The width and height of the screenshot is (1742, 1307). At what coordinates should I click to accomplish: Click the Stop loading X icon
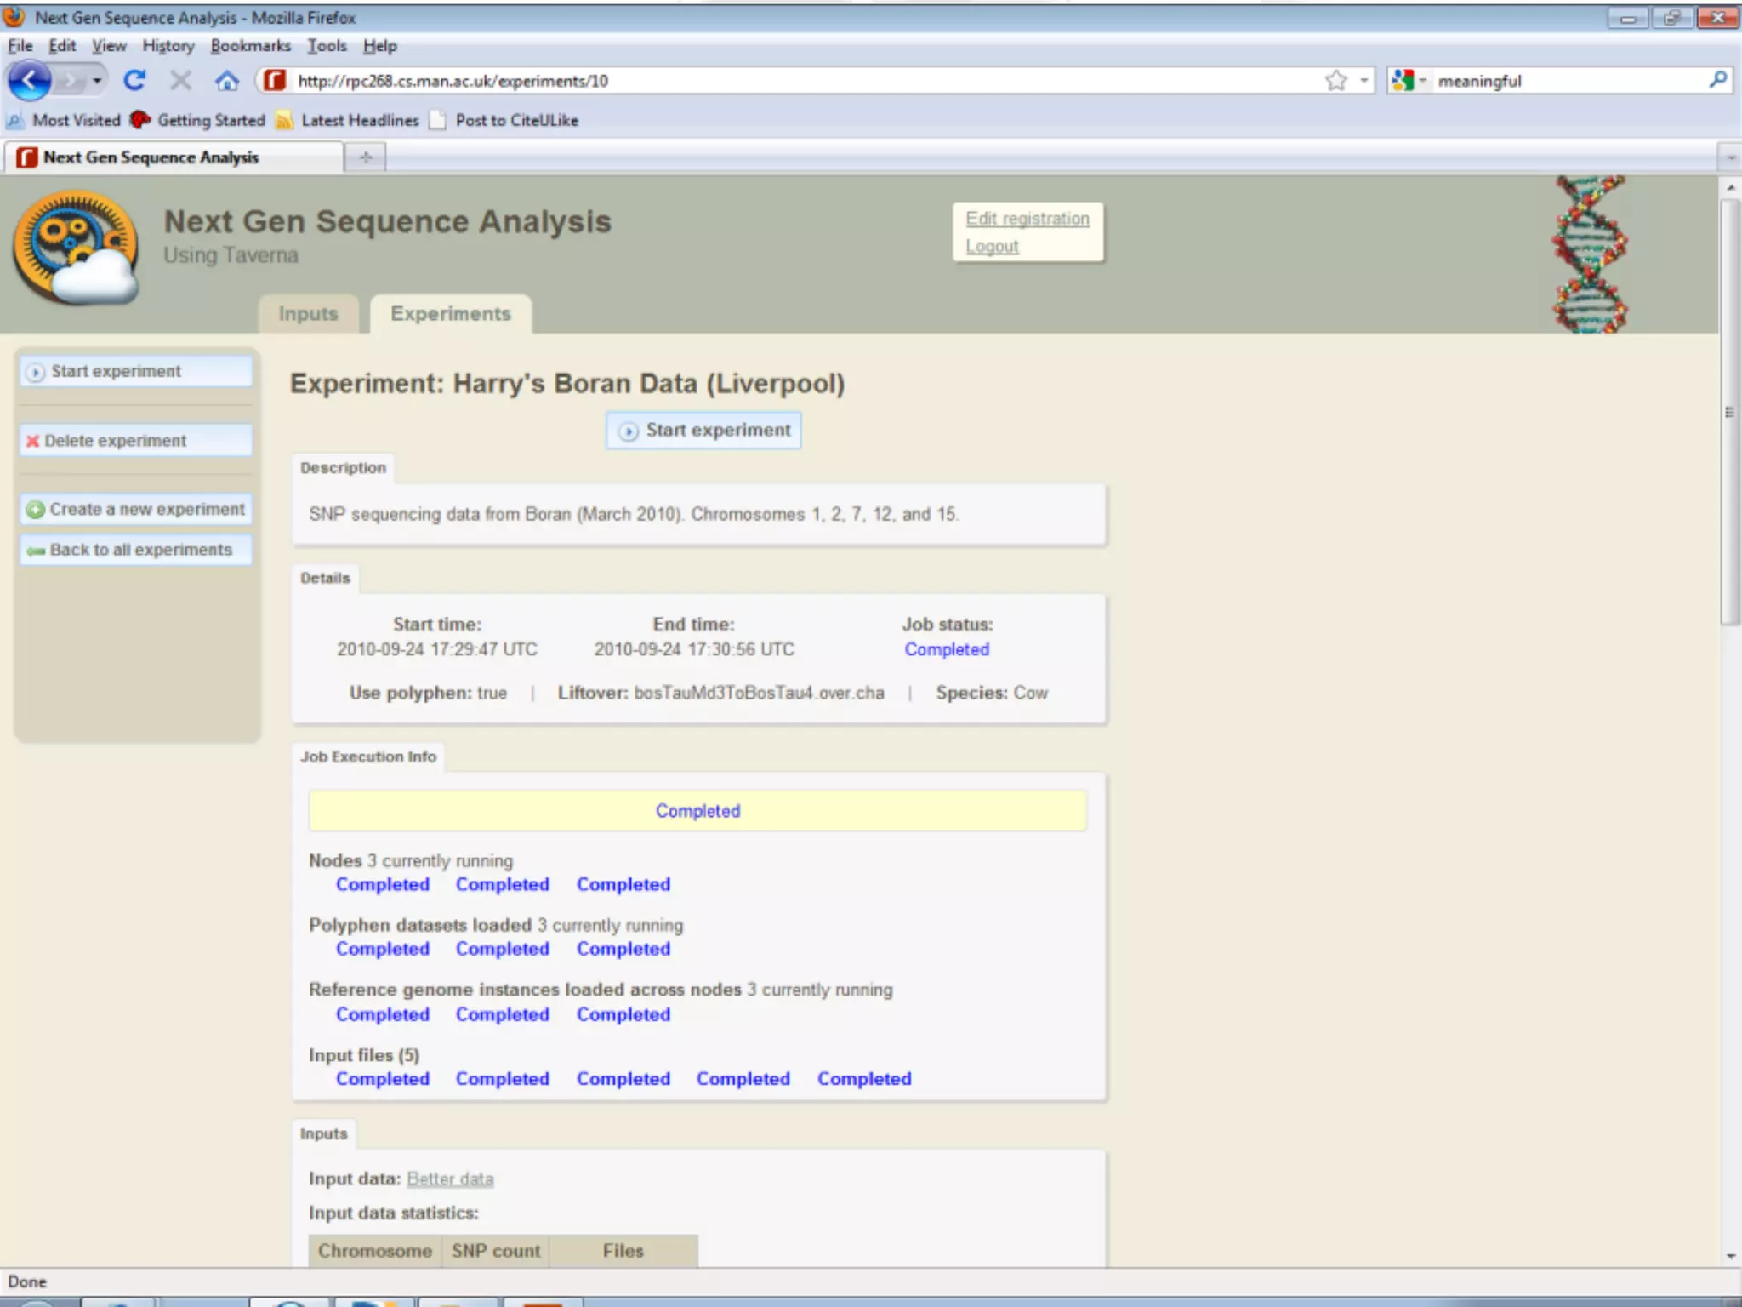(180, 81)
